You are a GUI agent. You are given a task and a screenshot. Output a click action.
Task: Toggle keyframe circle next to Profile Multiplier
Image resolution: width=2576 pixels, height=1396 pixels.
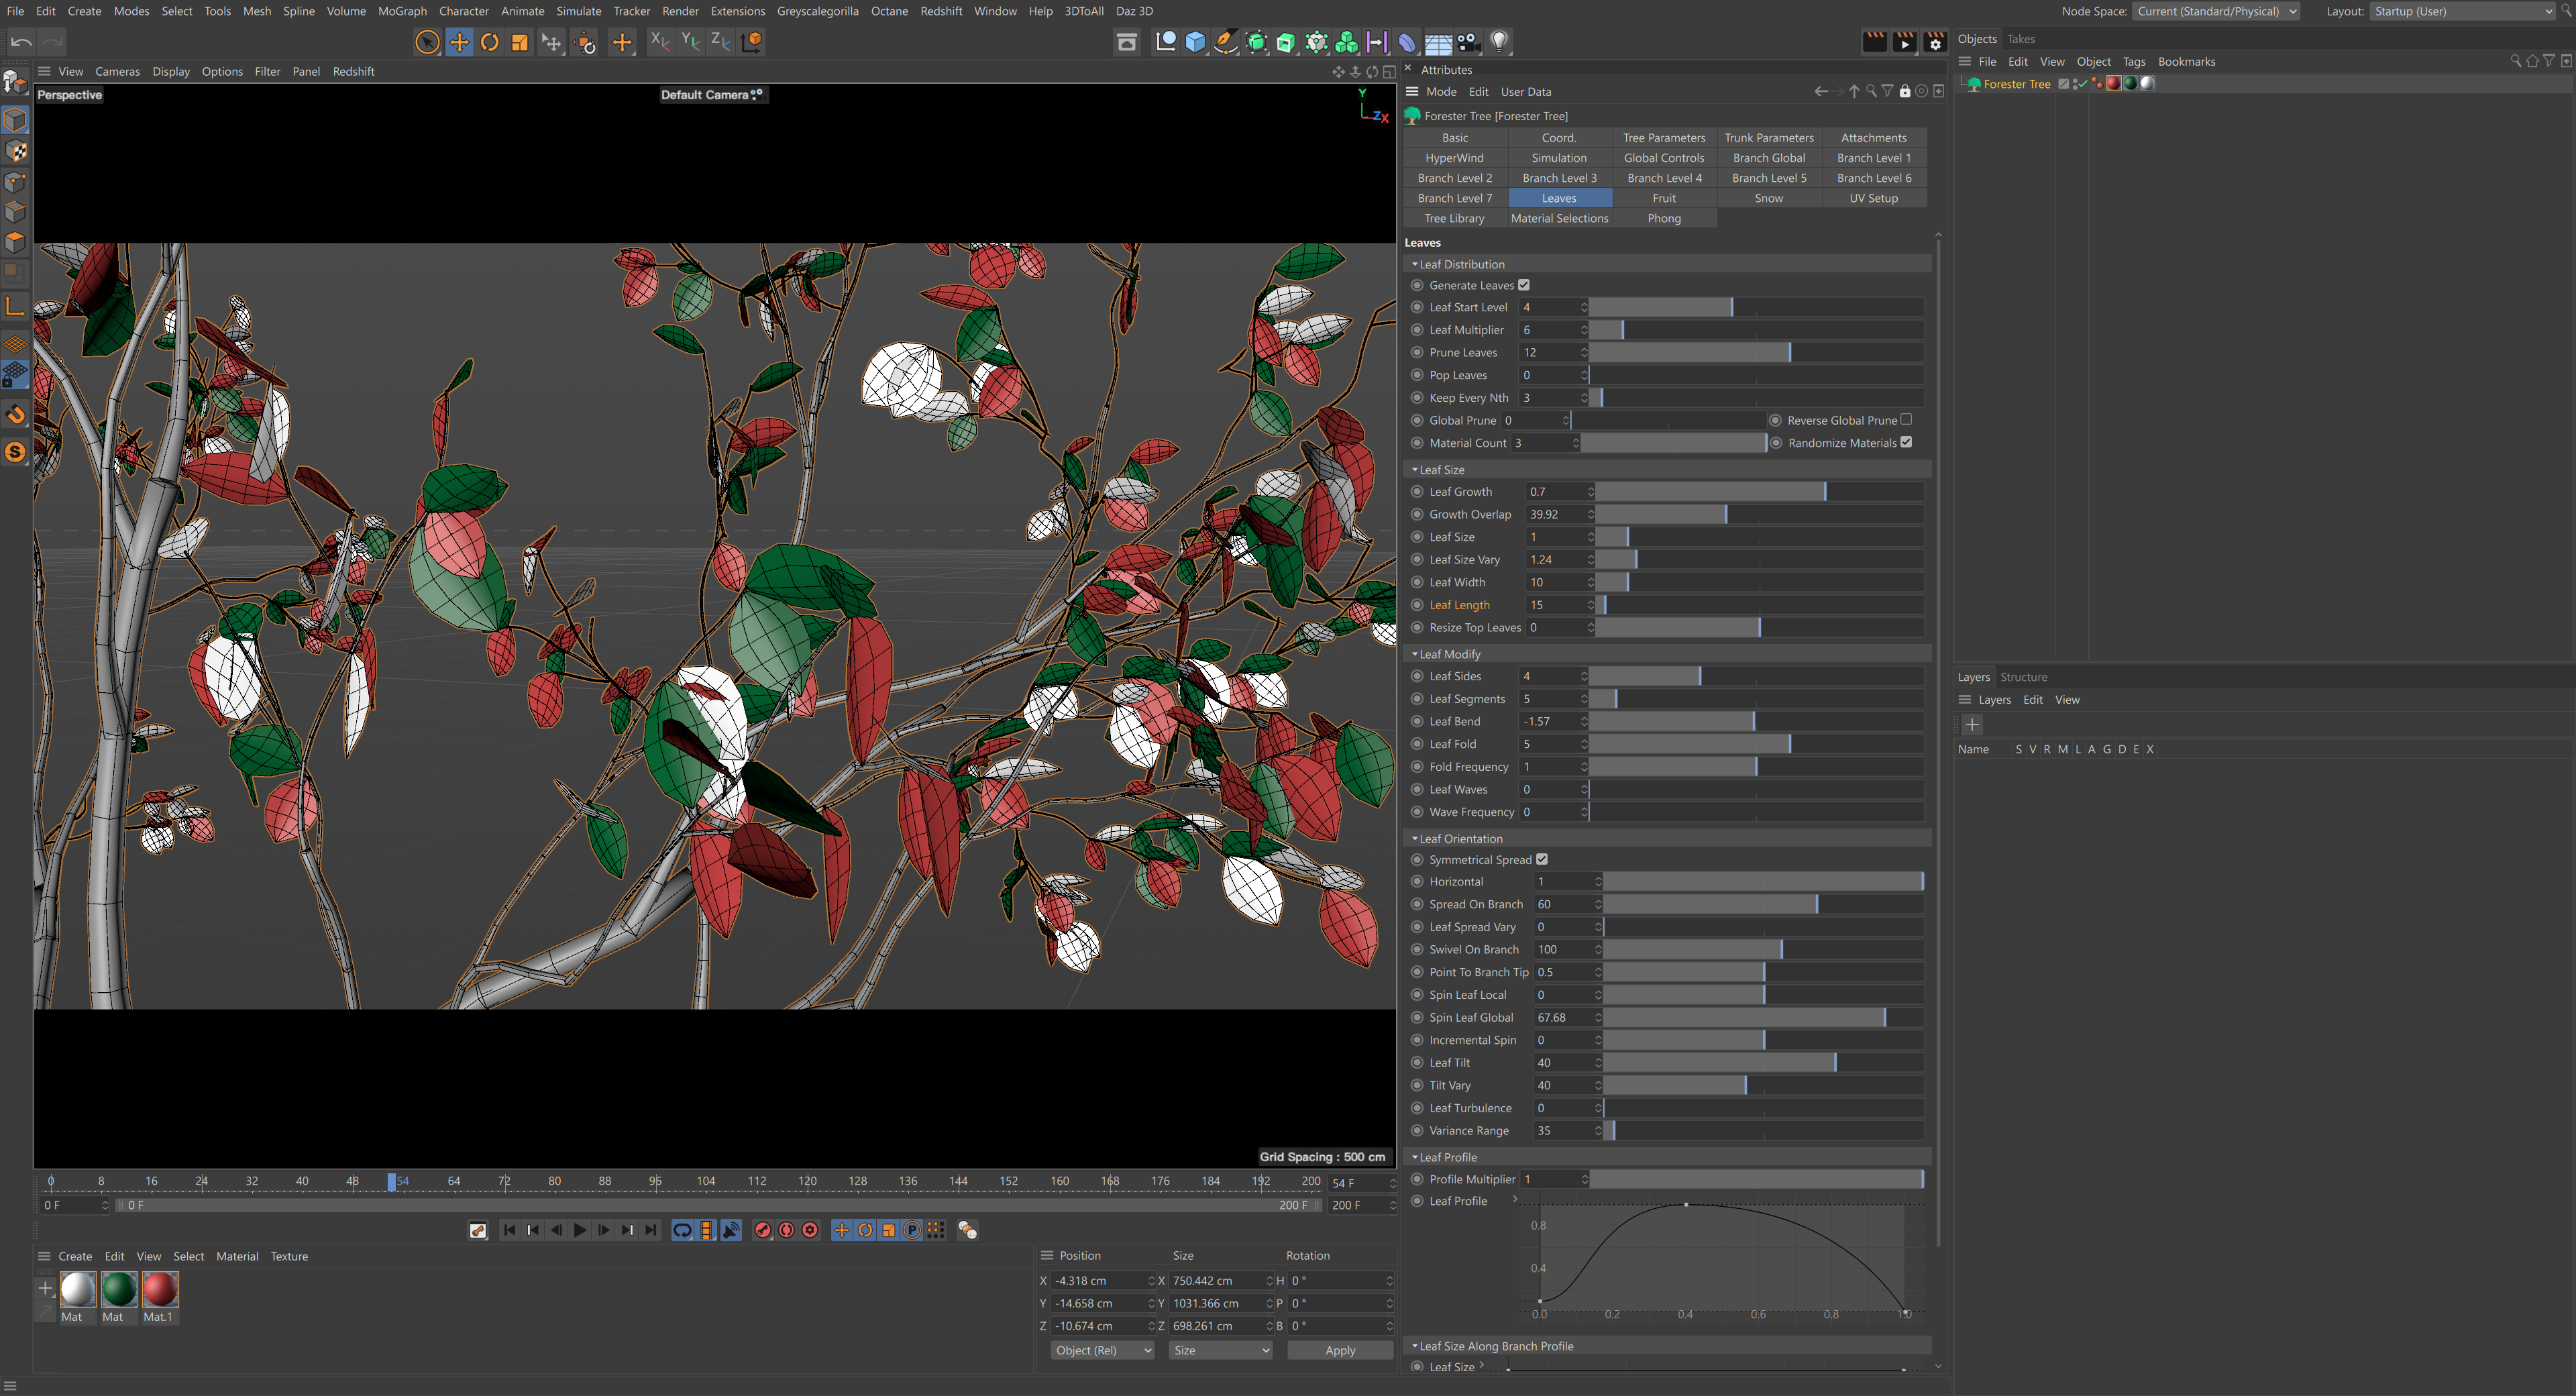click(x=1417, y=1180)
